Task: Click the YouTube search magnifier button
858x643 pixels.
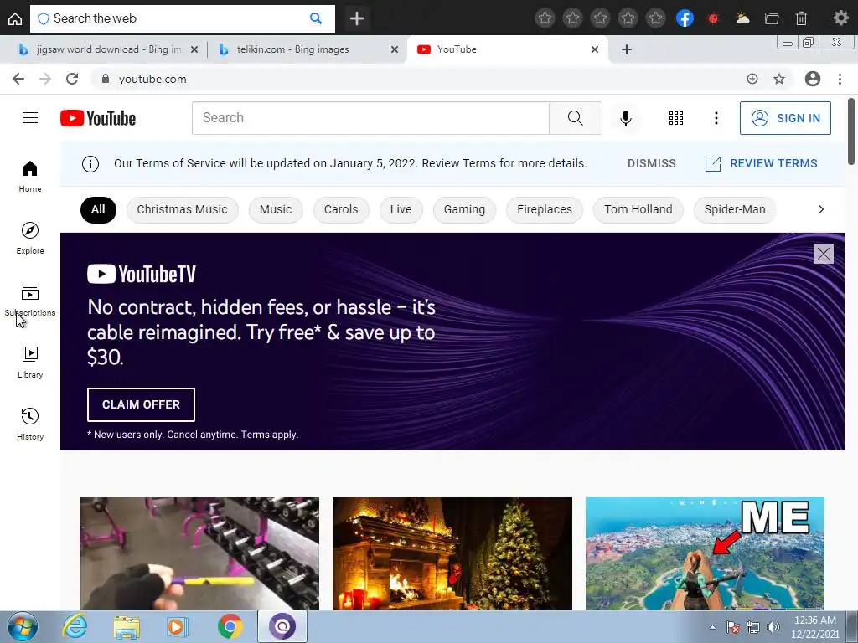Action: click(575, 118)
